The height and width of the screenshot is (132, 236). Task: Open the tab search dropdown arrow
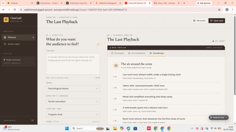(3, 3)
